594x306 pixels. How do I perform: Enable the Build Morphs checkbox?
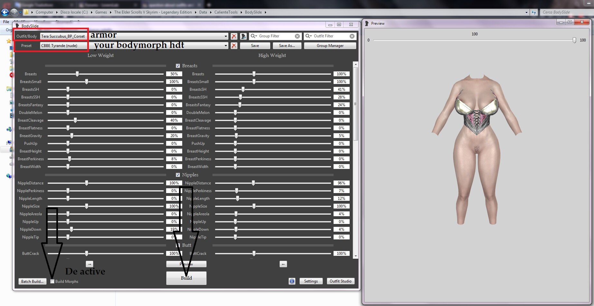point(52,282)
